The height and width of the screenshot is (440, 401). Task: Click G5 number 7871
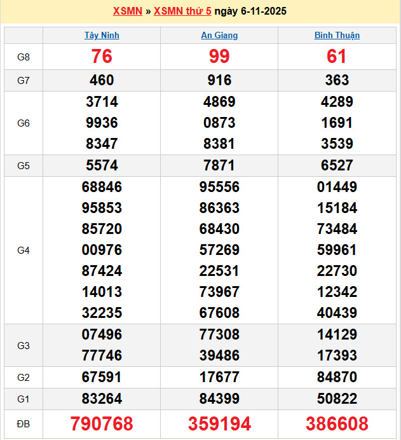219,165
